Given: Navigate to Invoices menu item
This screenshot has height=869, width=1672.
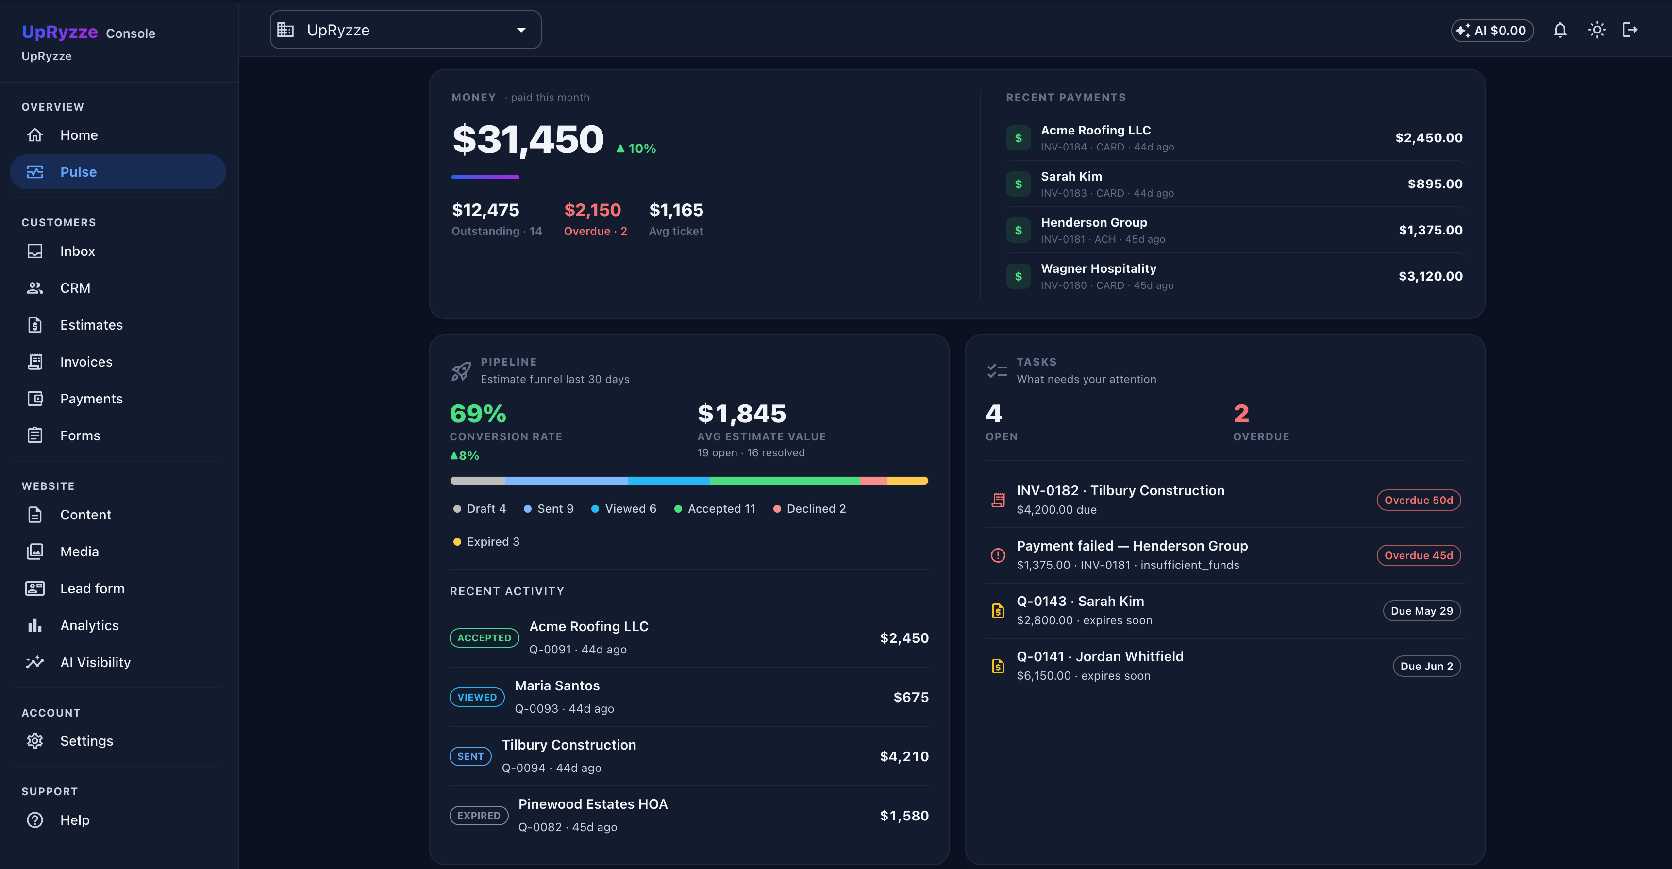Looking at the screenshot, I should [x=118, y=362].
